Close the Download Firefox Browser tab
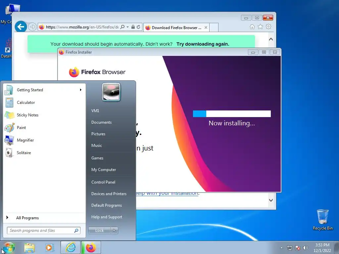The width and height of the screenshot is (339, 254). [x=206, y=28]
